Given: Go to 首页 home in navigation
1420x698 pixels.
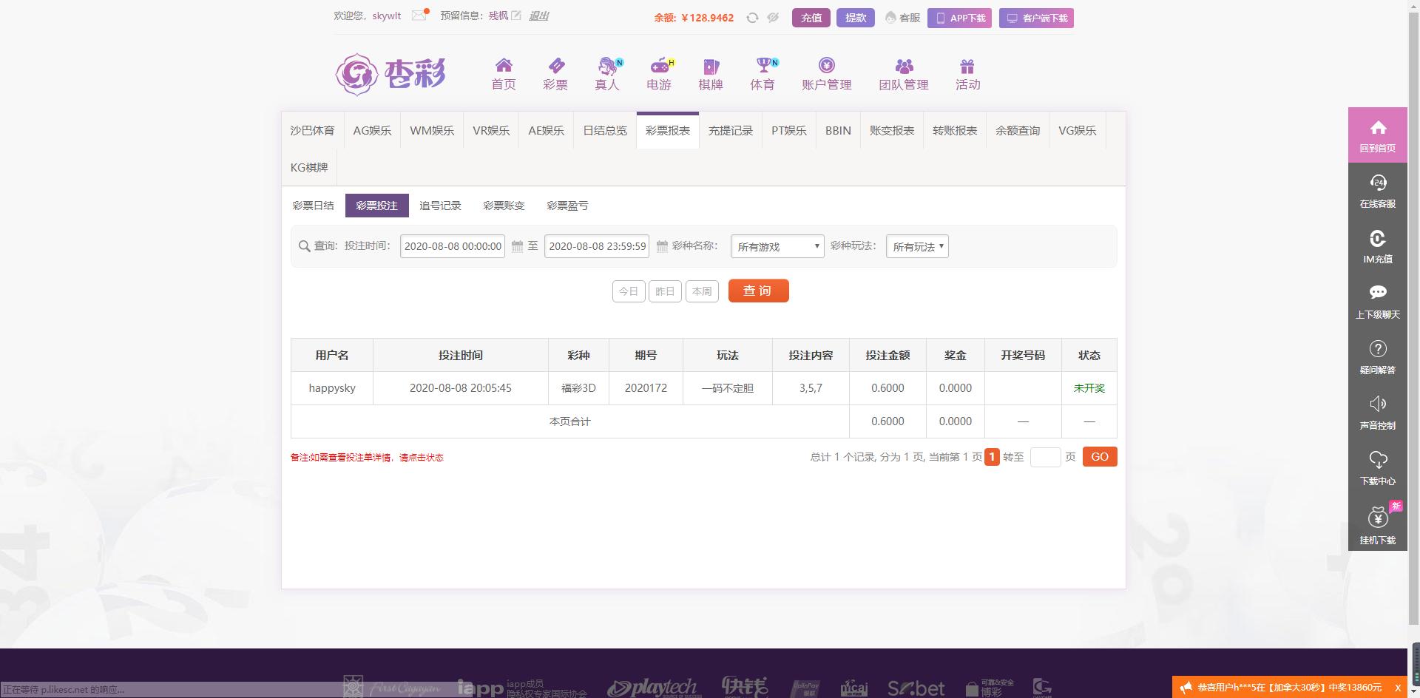Looking at the screenshot, I should [x=504, y=74].
